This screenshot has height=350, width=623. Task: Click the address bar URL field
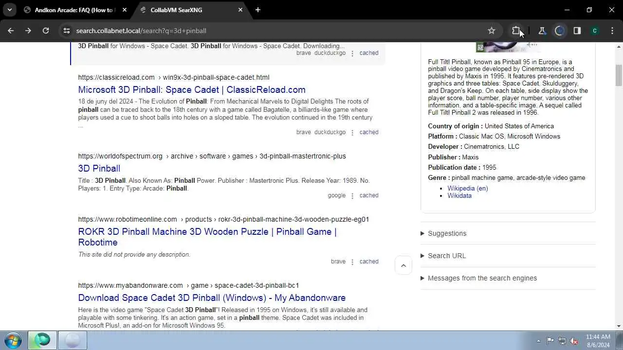277,31
